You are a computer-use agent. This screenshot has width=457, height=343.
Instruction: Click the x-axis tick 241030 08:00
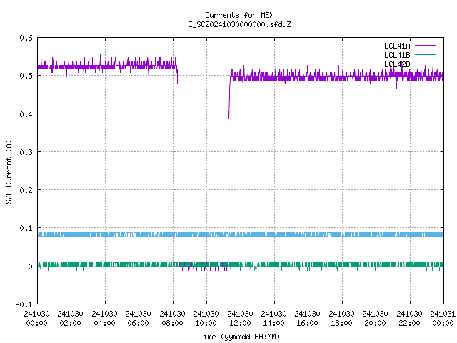[x=172, y=318]
